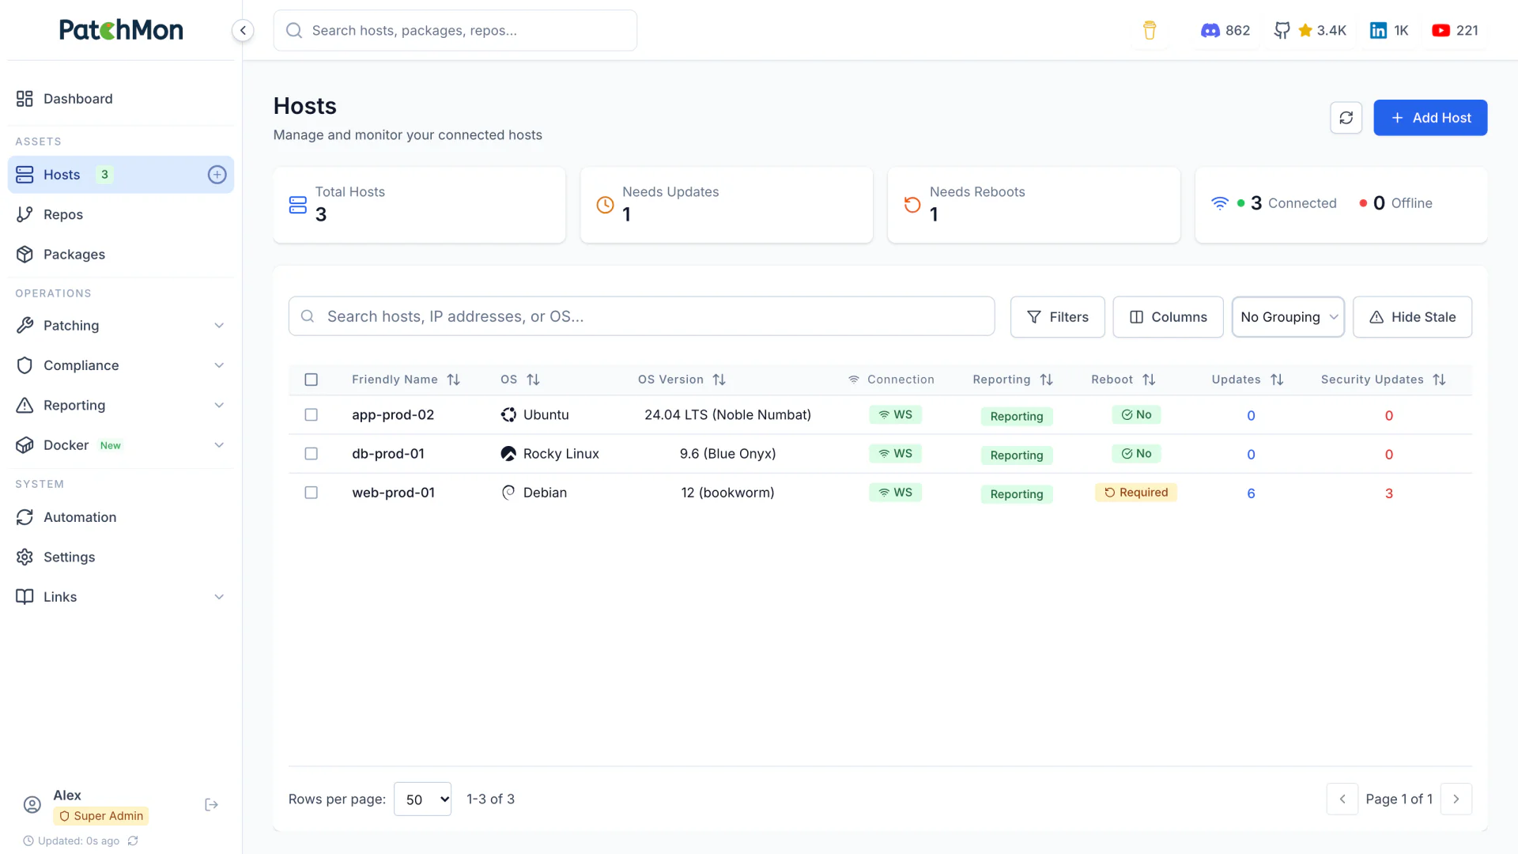This screenshot has width=1518, height=854.
Task: Open Packages in the sidebar
Action: click(x=120, y=255)
